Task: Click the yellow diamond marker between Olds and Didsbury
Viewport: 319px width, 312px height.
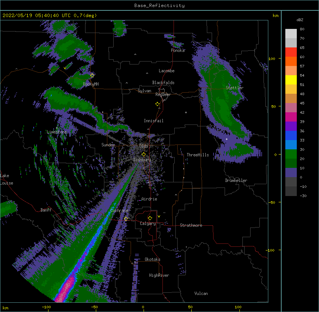Action: [x=144, y=155]
